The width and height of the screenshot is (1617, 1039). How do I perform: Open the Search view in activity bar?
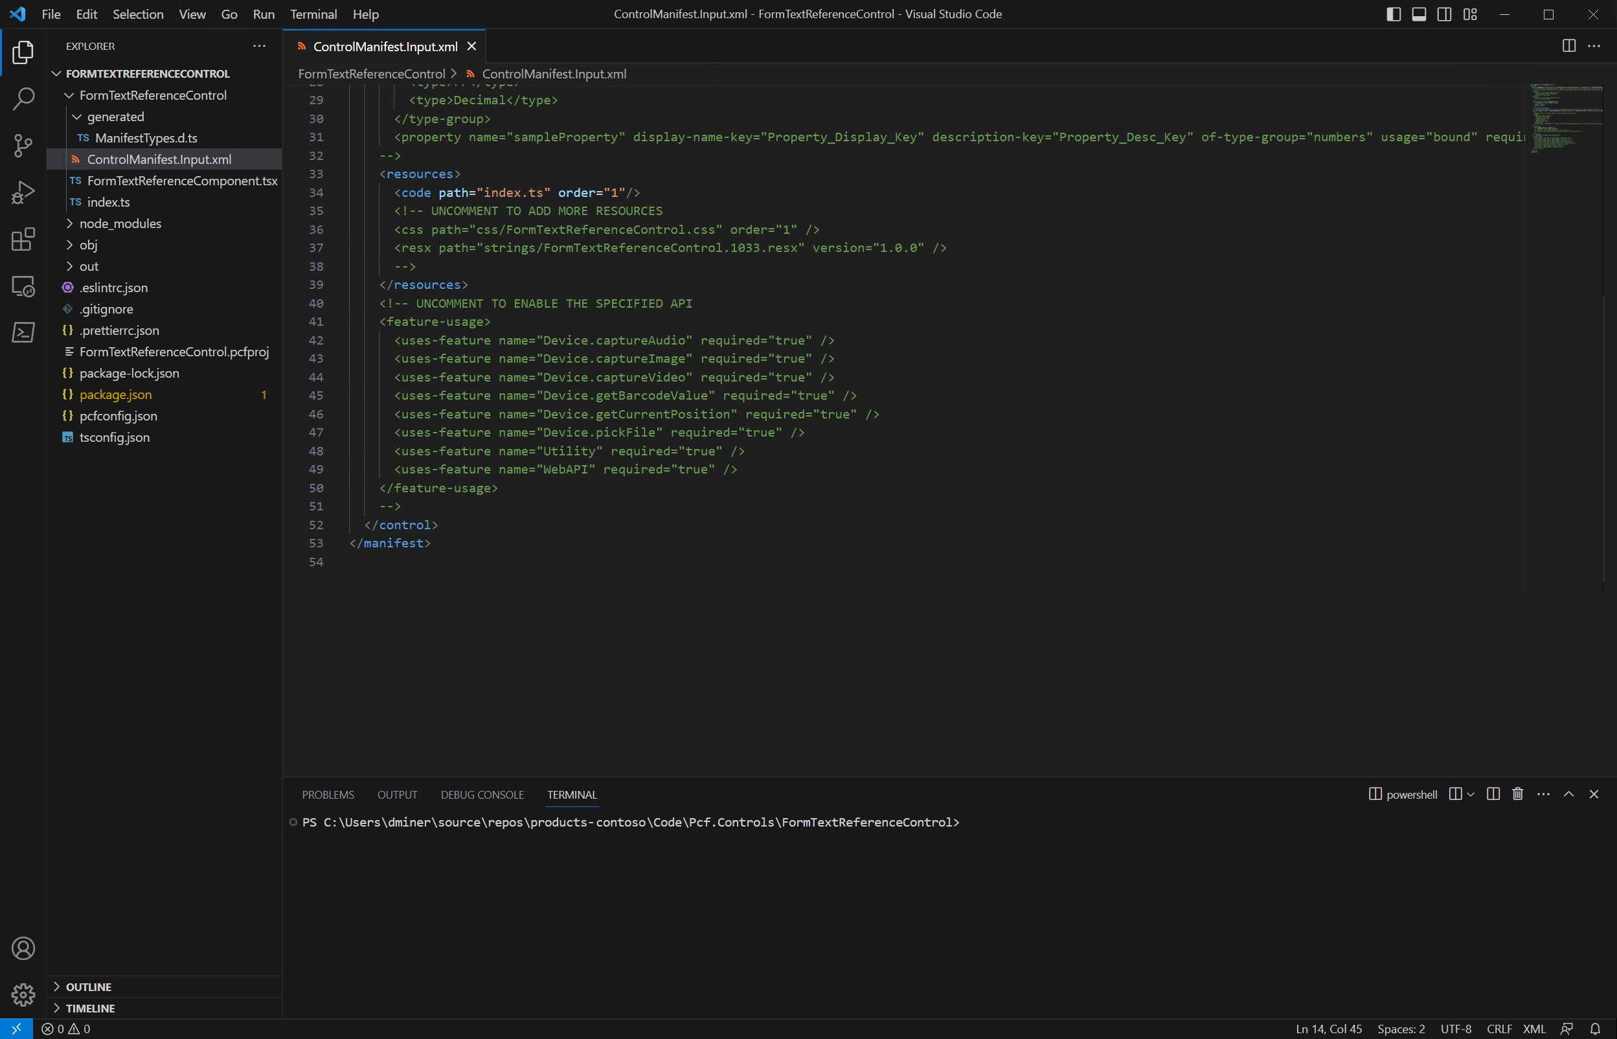tap(23, 98)
